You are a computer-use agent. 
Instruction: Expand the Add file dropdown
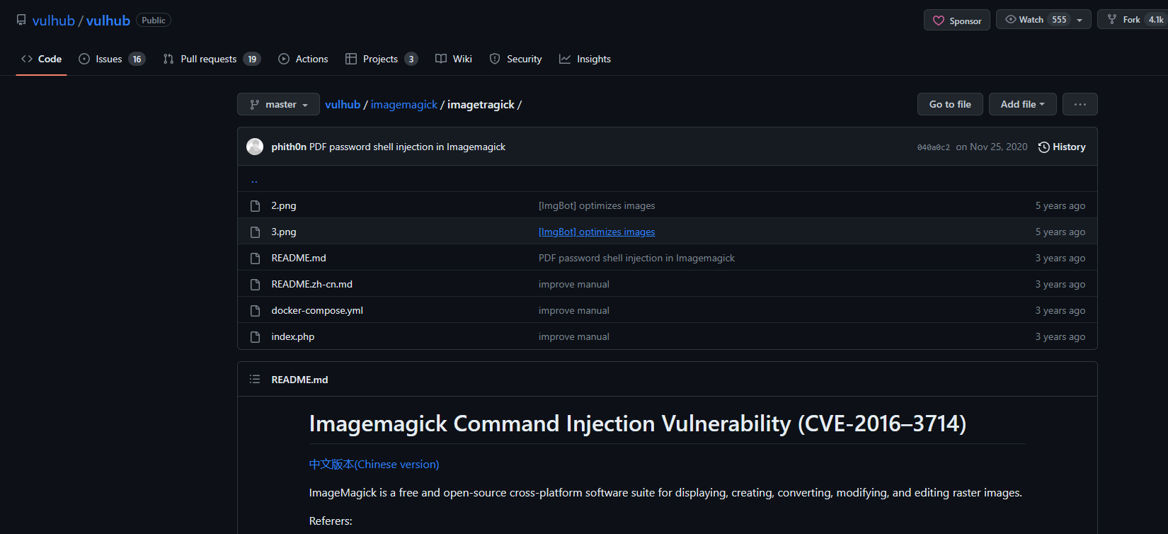pos(1023,104)
